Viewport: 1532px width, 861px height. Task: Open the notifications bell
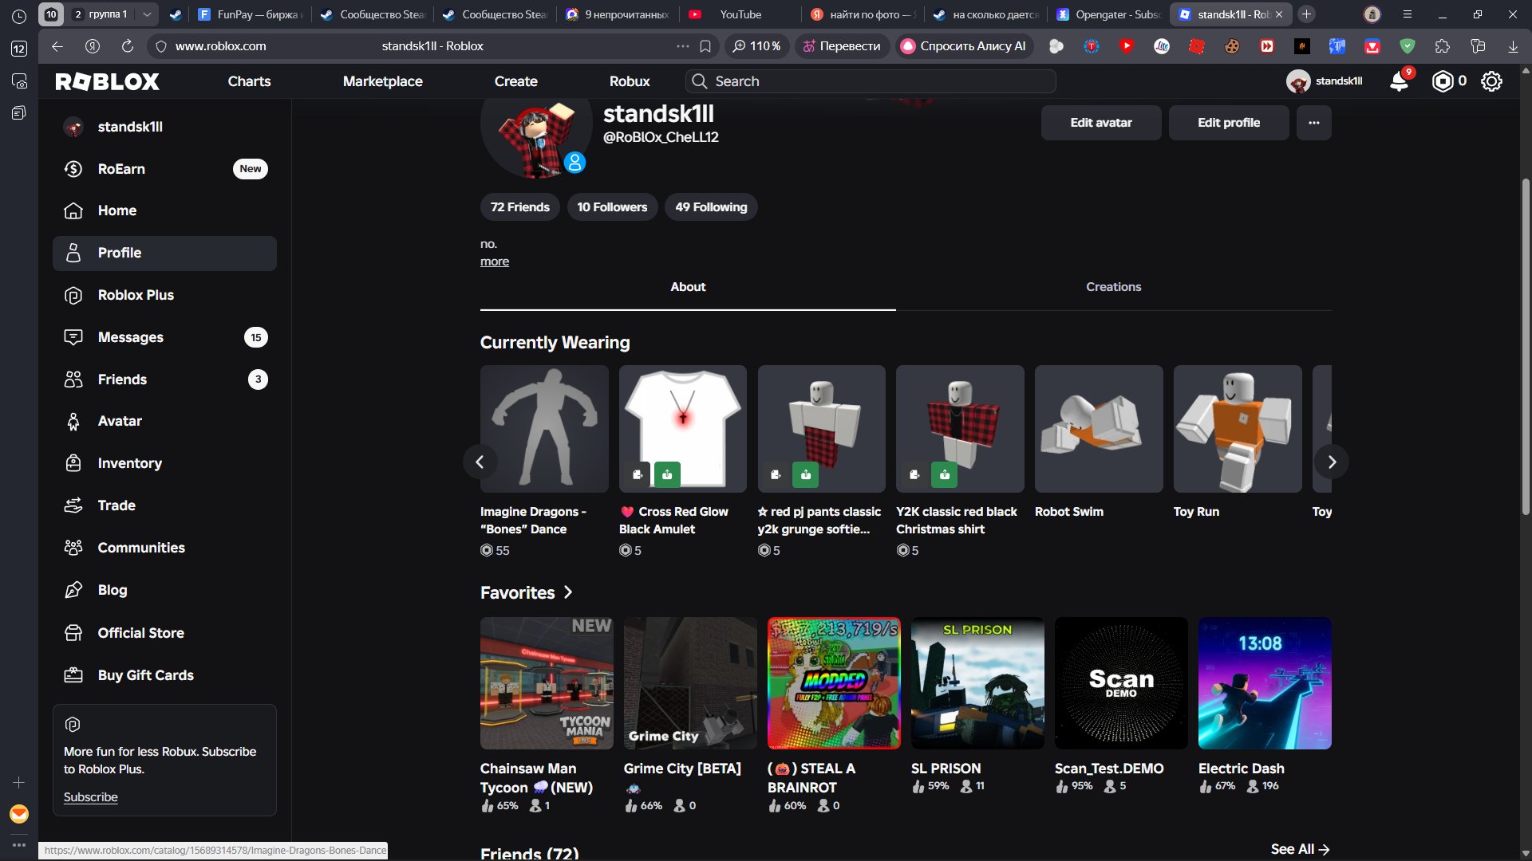pyautogui.click(x=1400, y=81)
